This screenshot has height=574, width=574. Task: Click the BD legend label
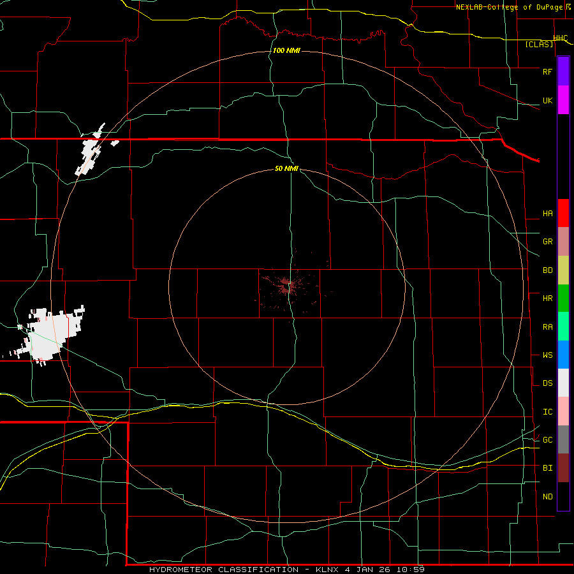[548, 270]
